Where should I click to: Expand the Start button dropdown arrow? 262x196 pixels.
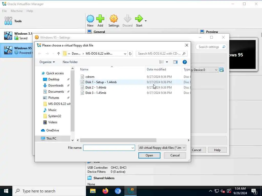pos(146,21)
